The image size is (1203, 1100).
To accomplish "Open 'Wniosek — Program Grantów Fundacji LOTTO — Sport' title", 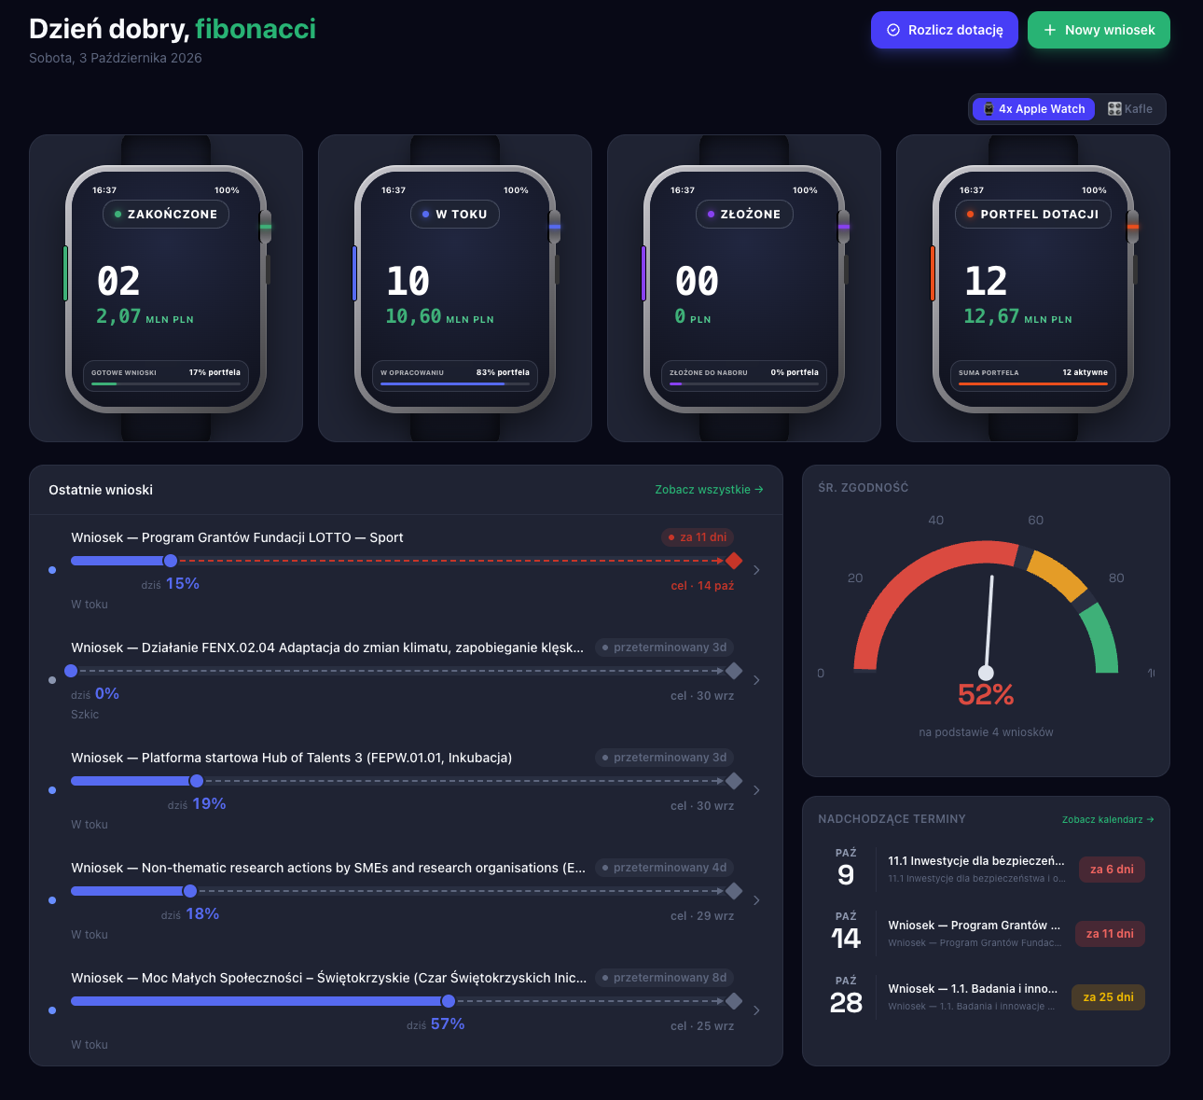I will coord(237,537).
